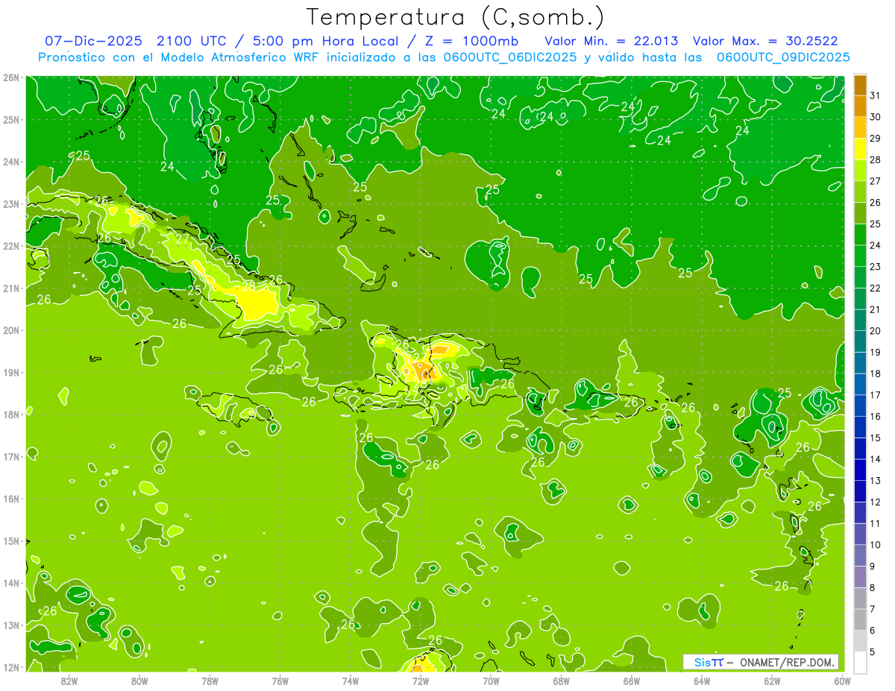895x691 pixels.
Task: Click the 18 label on the color scale
Action: coord(875,373)
